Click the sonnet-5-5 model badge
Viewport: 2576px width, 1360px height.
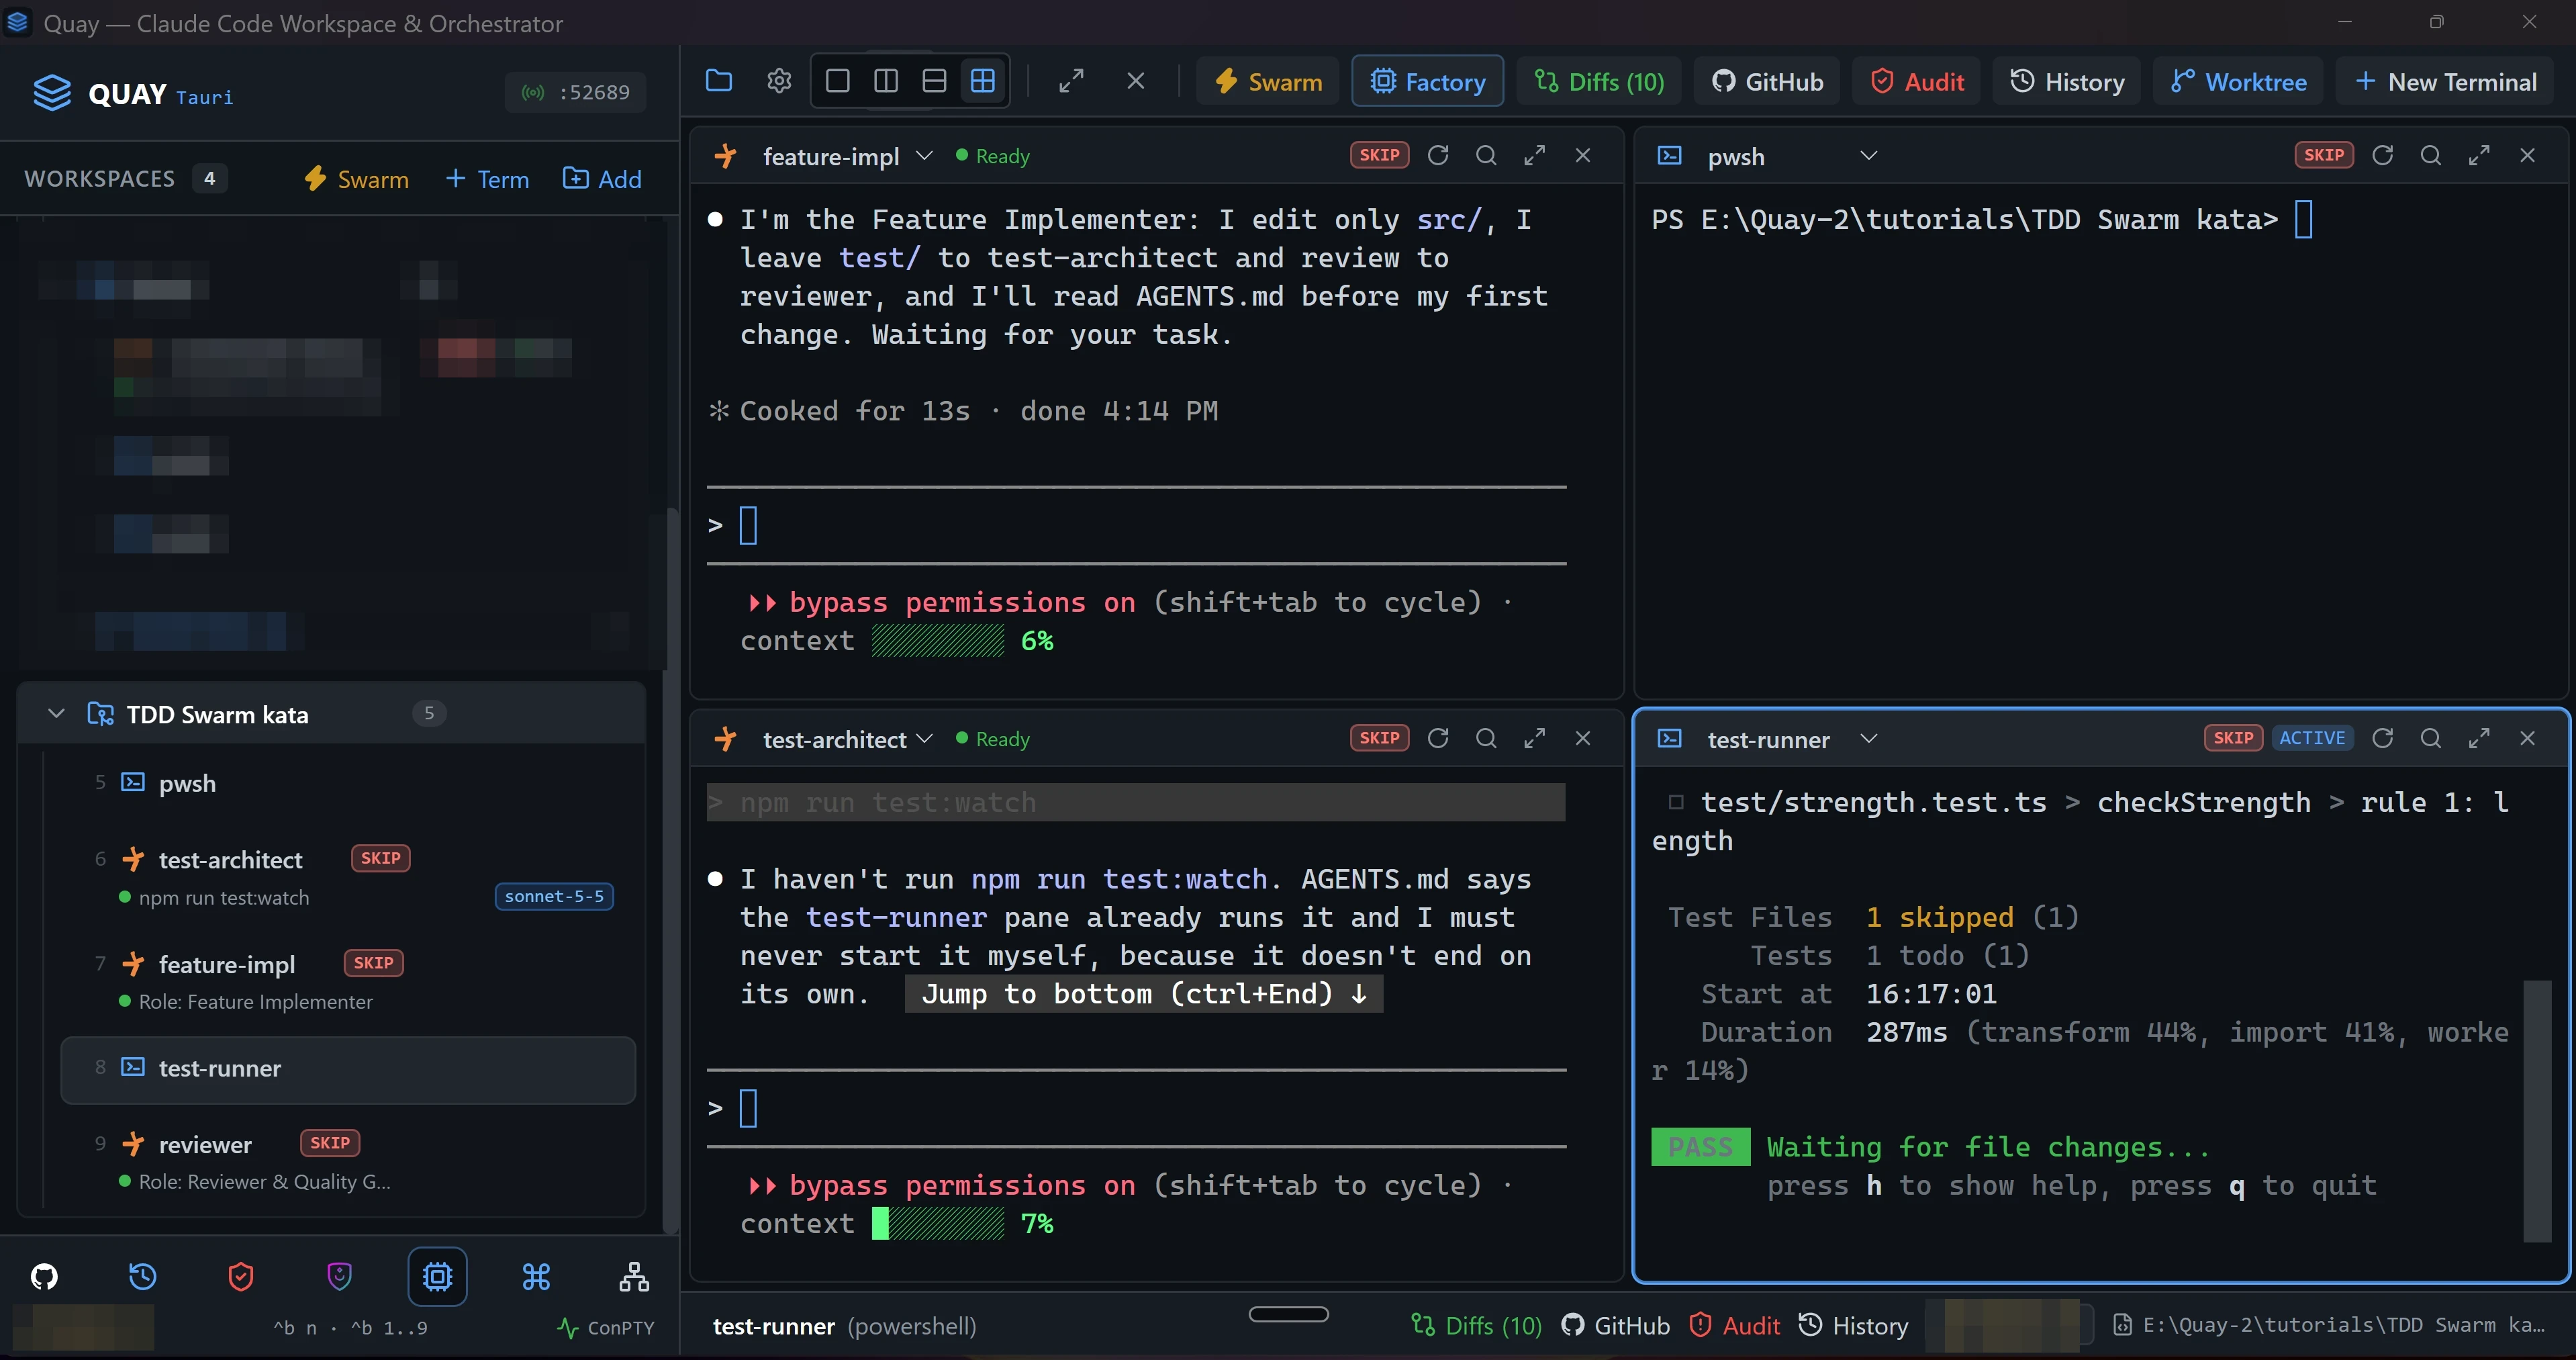[554, 896]
